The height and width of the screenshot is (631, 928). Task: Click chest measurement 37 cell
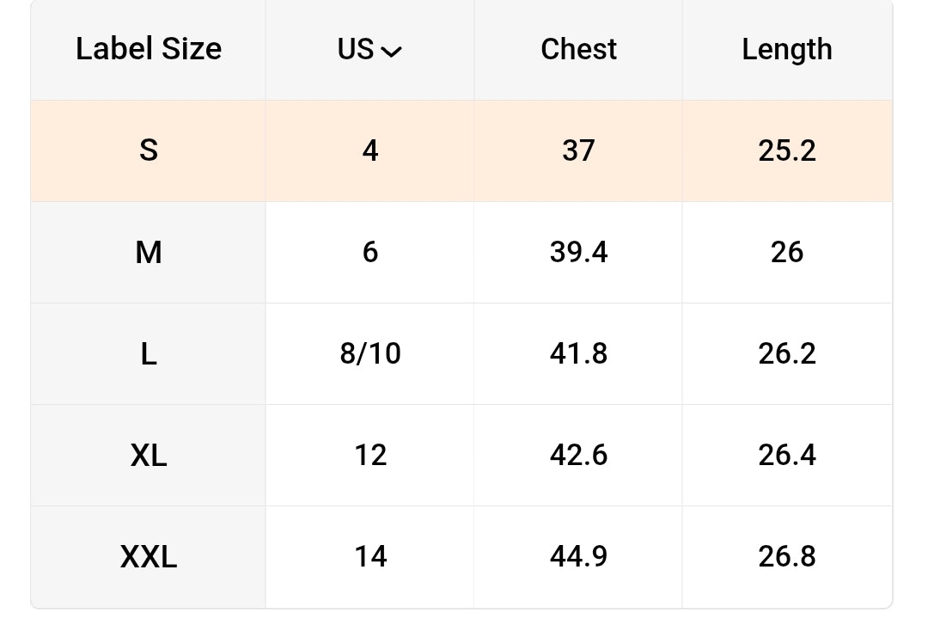578,151
